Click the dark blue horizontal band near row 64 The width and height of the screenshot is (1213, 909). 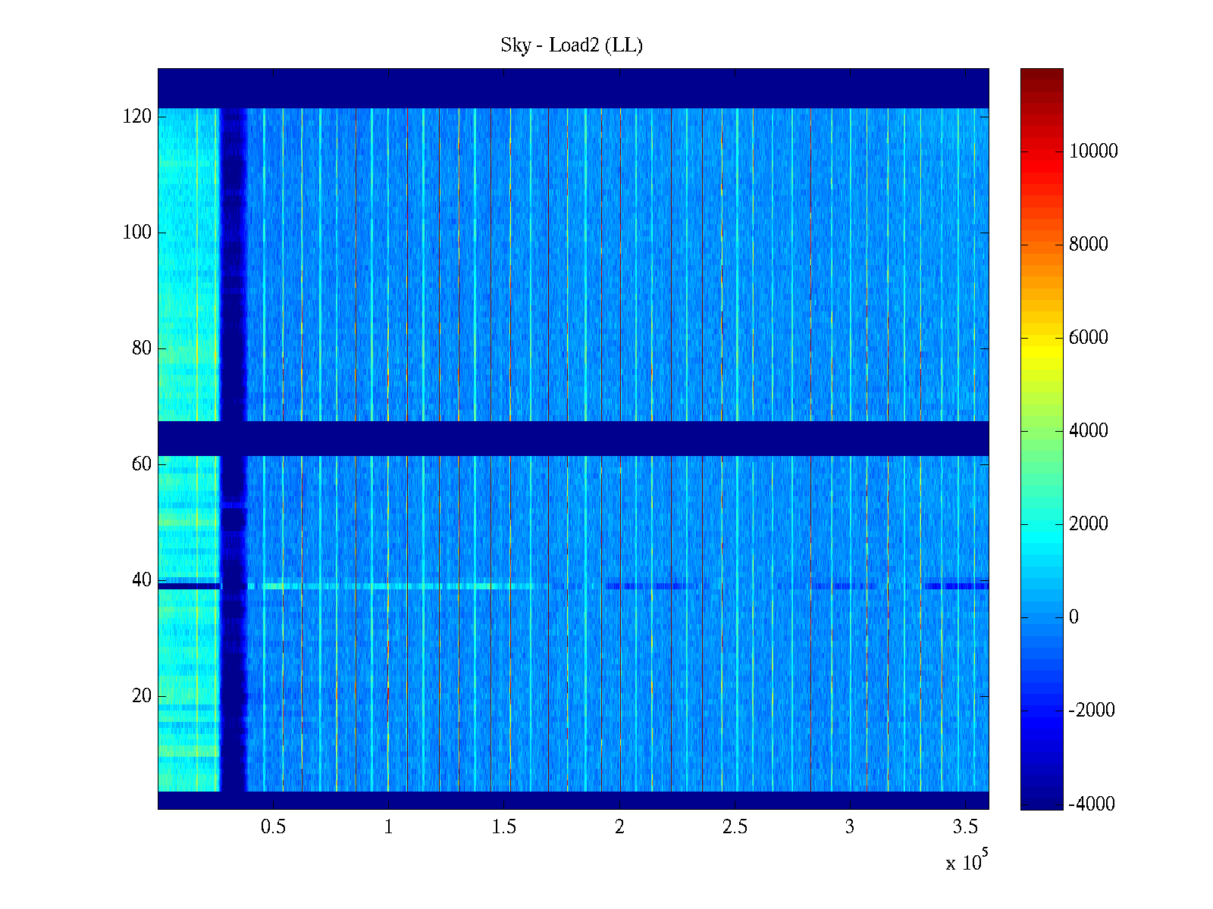point(572,438)
